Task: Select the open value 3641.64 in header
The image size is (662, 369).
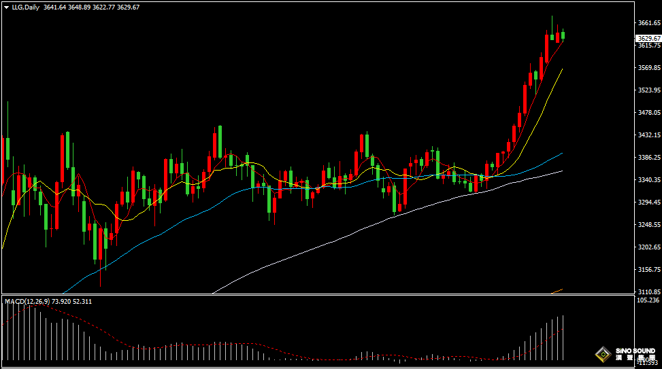Action: [54, 7]
